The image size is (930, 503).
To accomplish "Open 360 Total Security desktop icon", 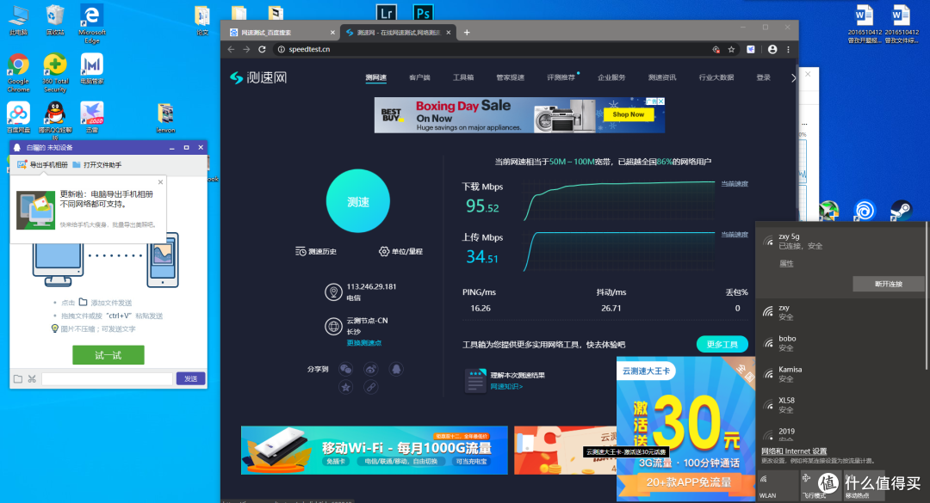I will pyautogui.click(x=54, y=73).
